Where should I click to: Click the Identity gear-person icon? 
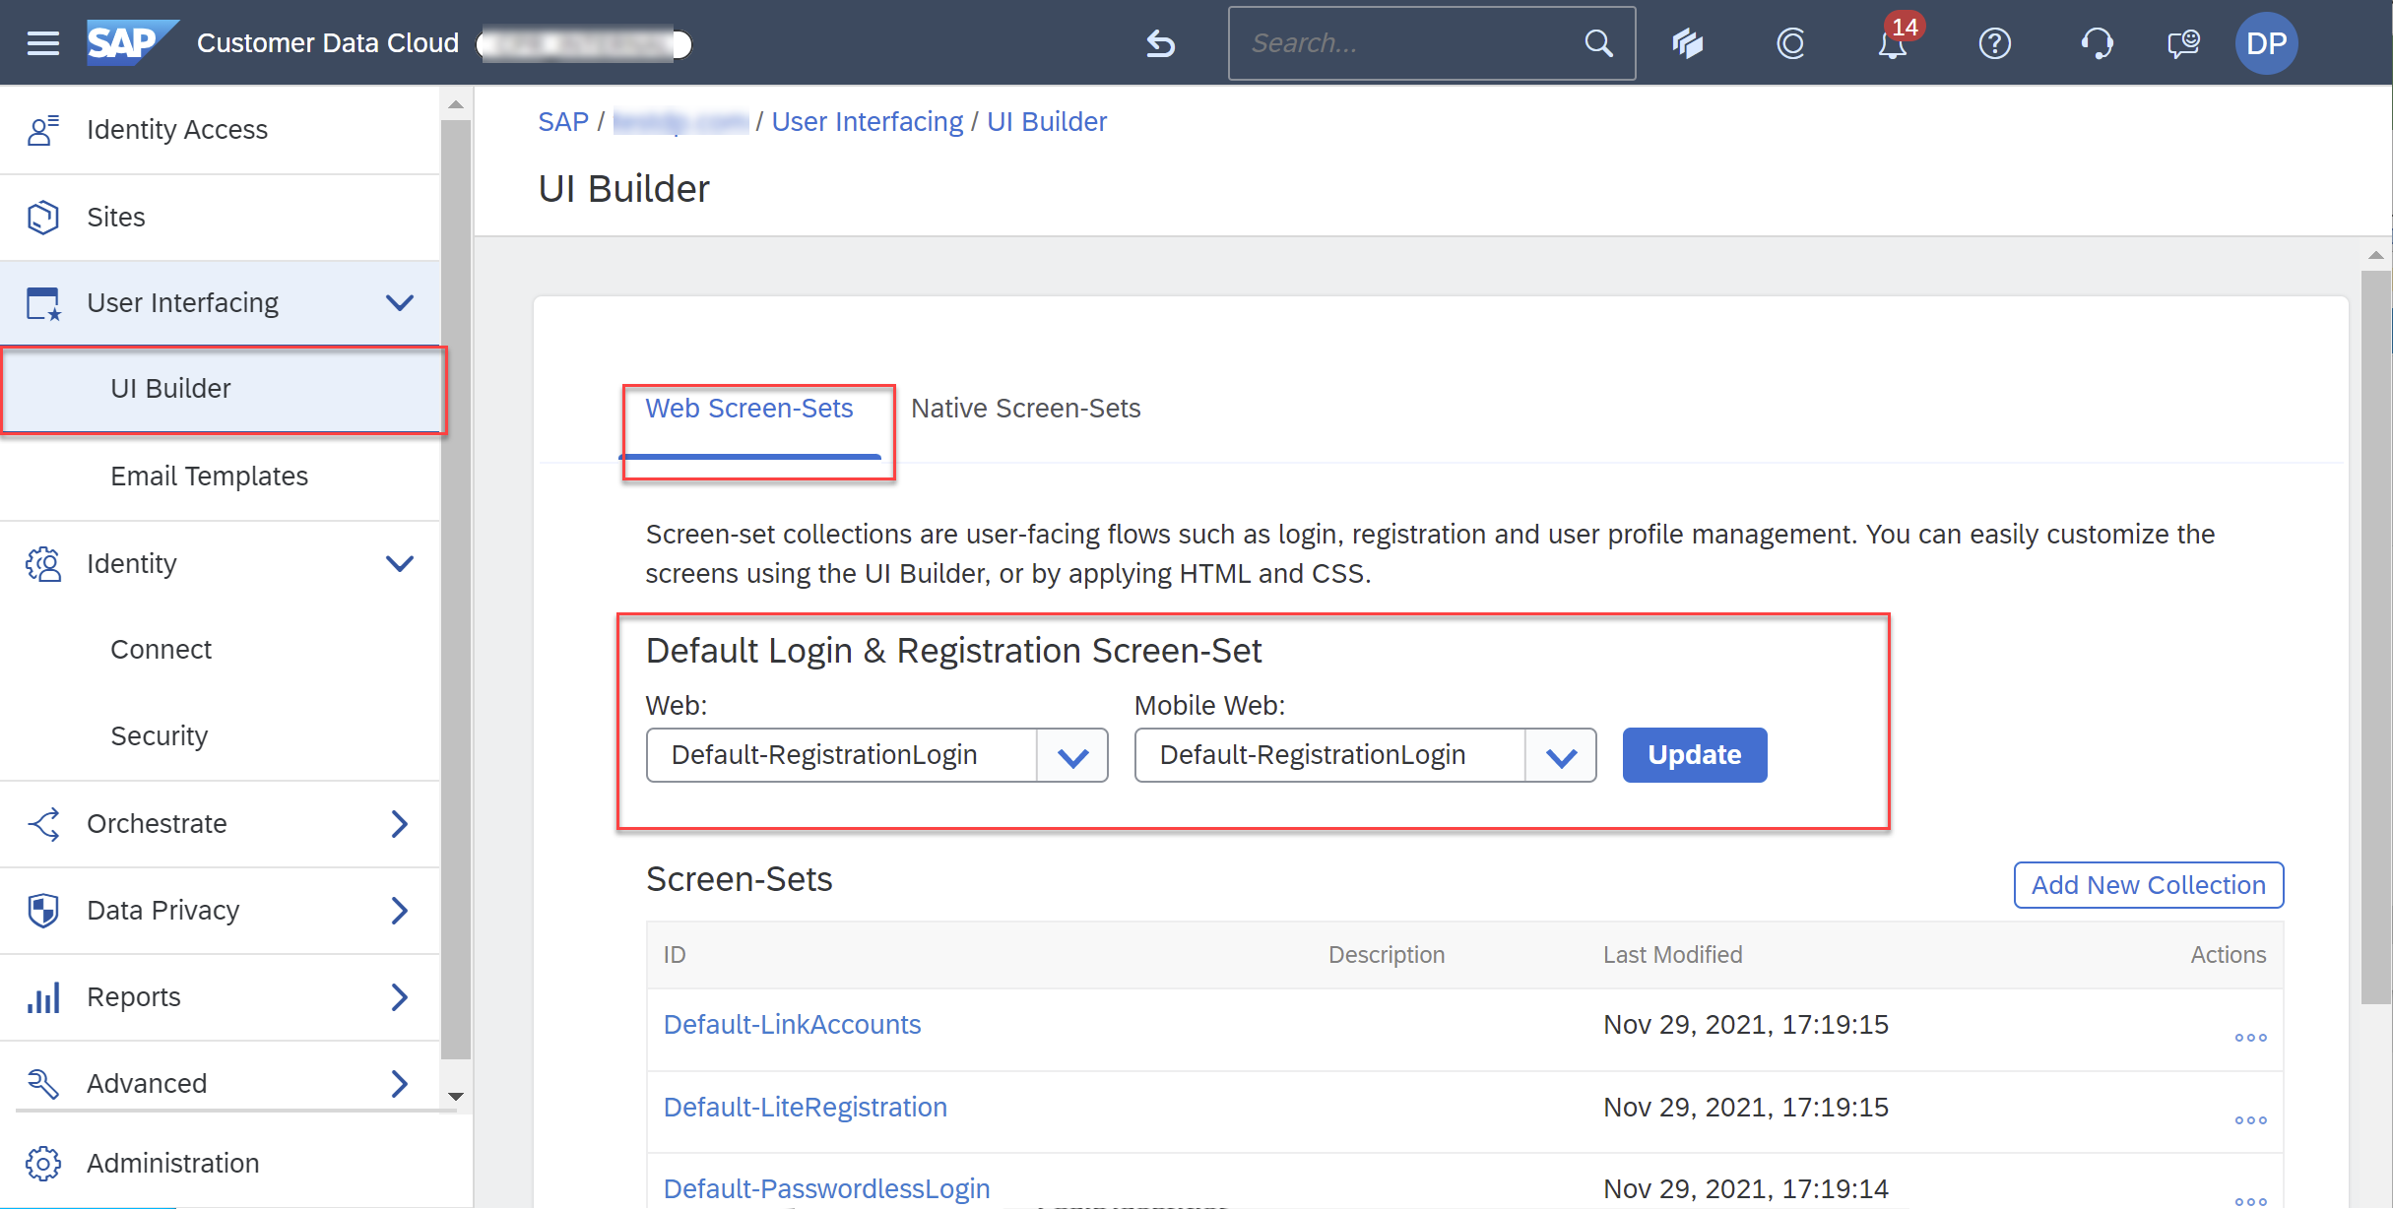tap(43, 564)
